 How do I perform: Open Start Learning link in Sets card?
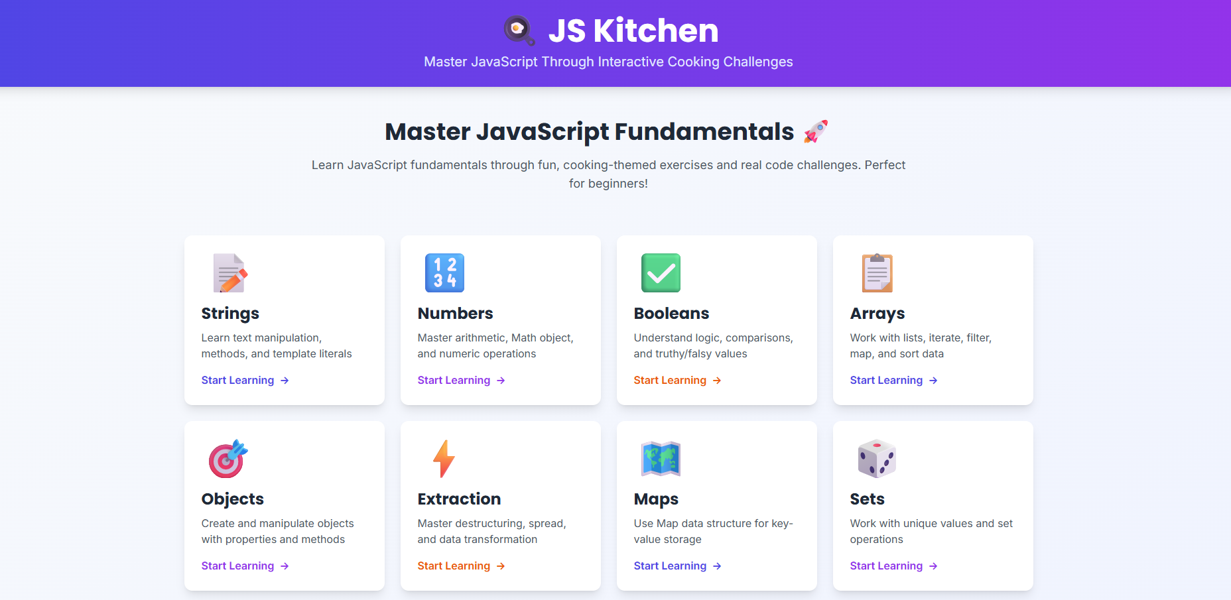pyautogui.click(x=894, y=566)
